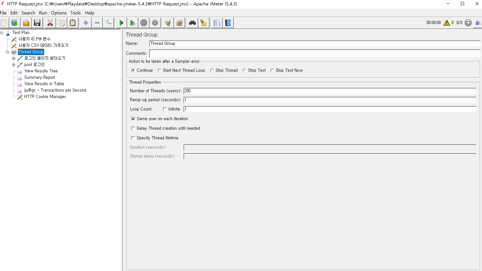Select View Results in Table item
Screen dimensions: 482x271
click(44, 84)
